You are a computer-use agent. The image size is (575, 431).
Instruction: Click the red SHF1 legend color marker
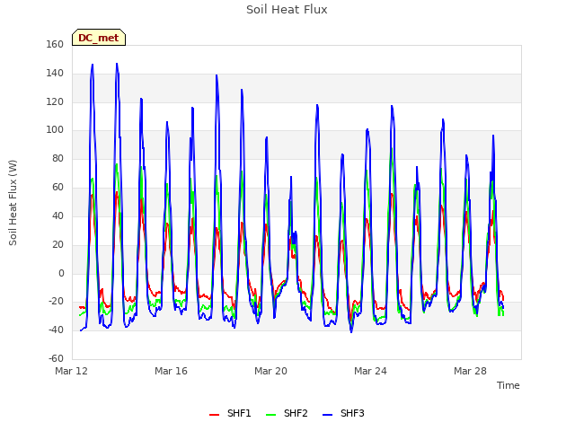214,415
